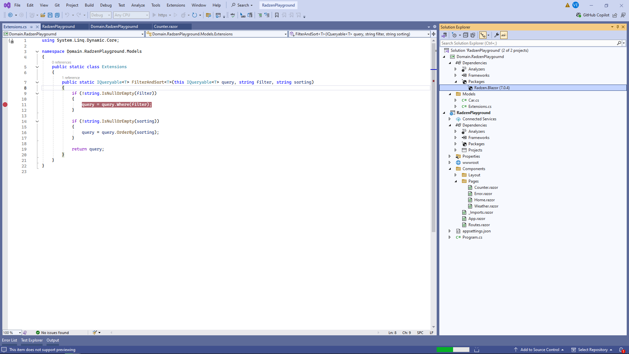
Task: Navigate backward with the back arrow icon
Action: (10, 15)
